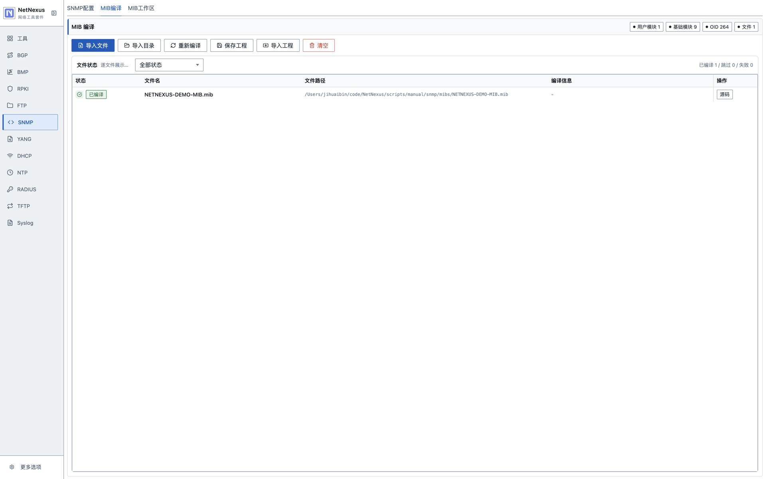Click the 用户模块 1 badge
The height and width of the screenshot is (479, 766).
[x=646, y=27]
